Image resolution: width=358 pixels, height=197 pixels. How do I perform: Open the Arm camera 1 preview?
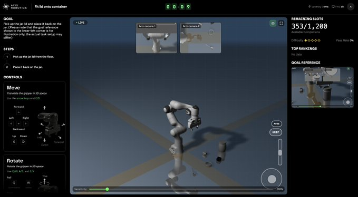coord(157,38)
